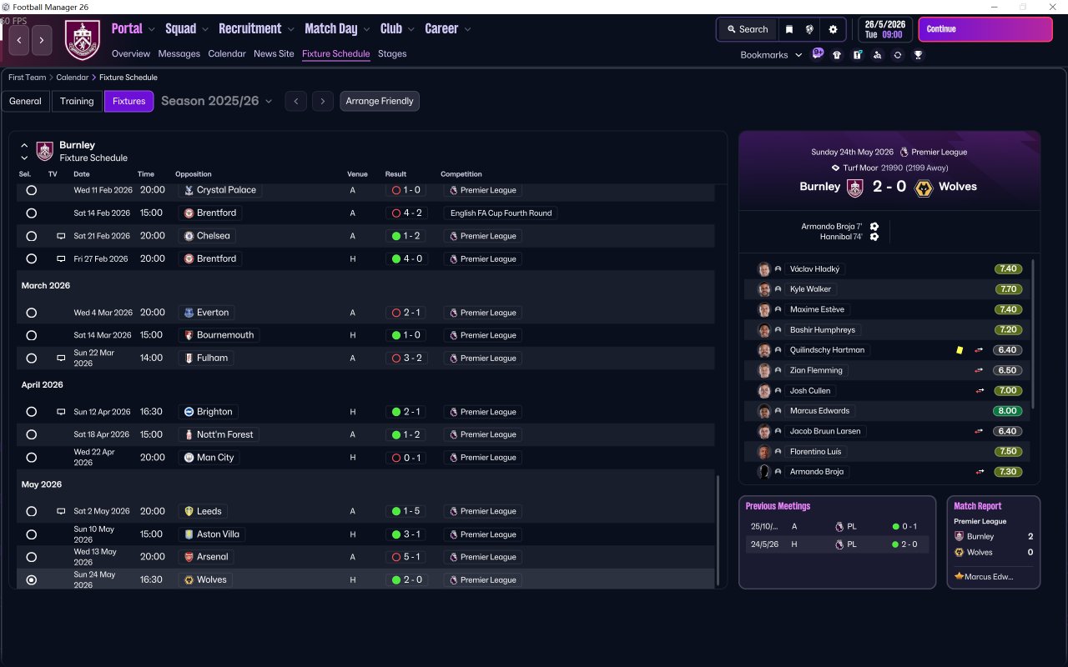Click the TV icon on the Leeds fixture

pyautogui.click(x=61, y=511)
